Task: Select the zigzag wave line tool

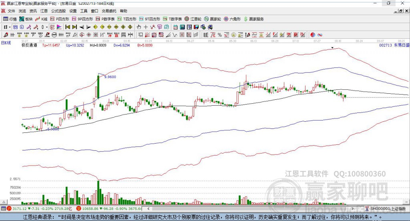Action: 175,35
